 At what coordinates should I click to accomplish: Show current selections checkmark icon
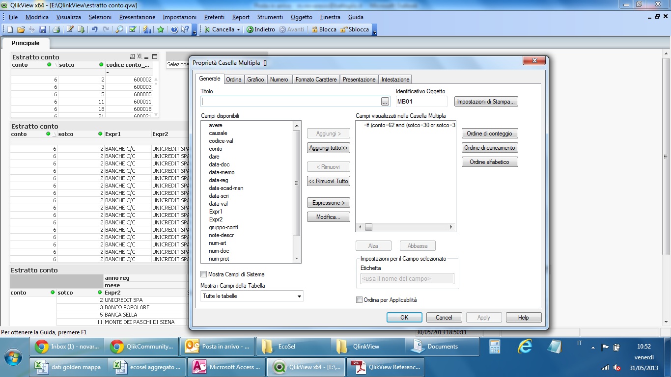tap(133, 29)
